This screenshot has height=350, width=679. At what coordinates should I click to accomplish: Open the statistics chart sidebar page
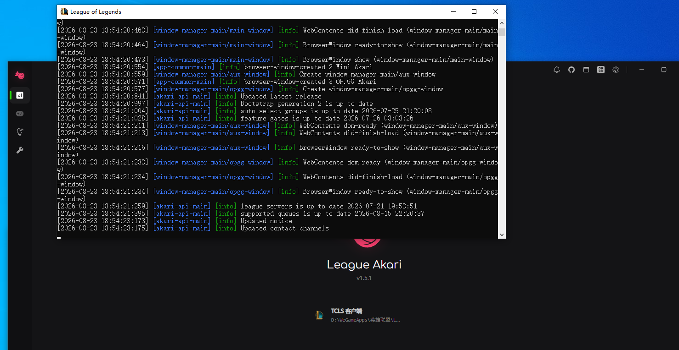[20, 95]
